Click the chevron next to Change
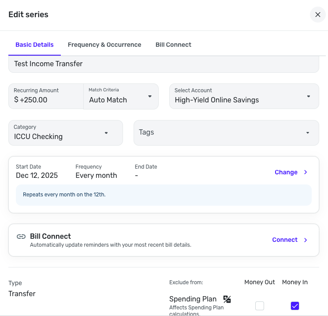This screenshot has width=328, height=316. 306,173
